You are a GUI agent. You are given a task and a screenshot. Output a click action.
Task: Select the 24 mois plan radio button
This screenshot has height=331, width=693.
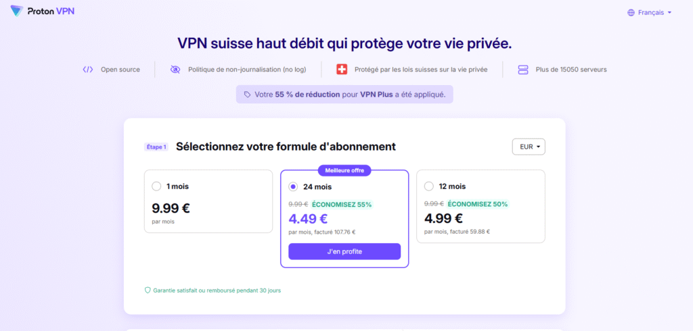pyautogui.click(x=293, y=187)
